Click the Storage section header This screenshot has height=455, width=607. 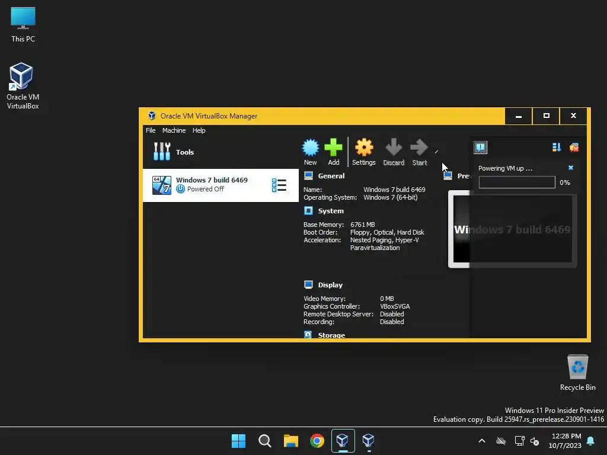(x=331, y=335)
